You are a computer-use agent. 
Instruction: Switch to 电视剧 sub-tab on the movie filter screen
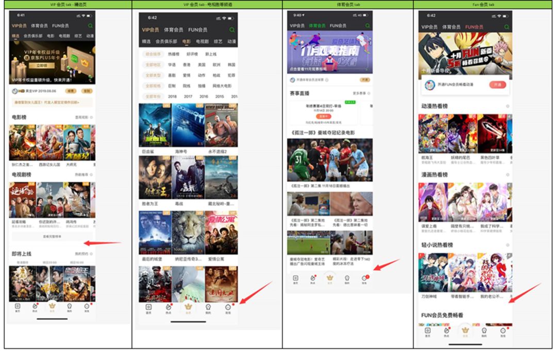(x=203, y=42)
